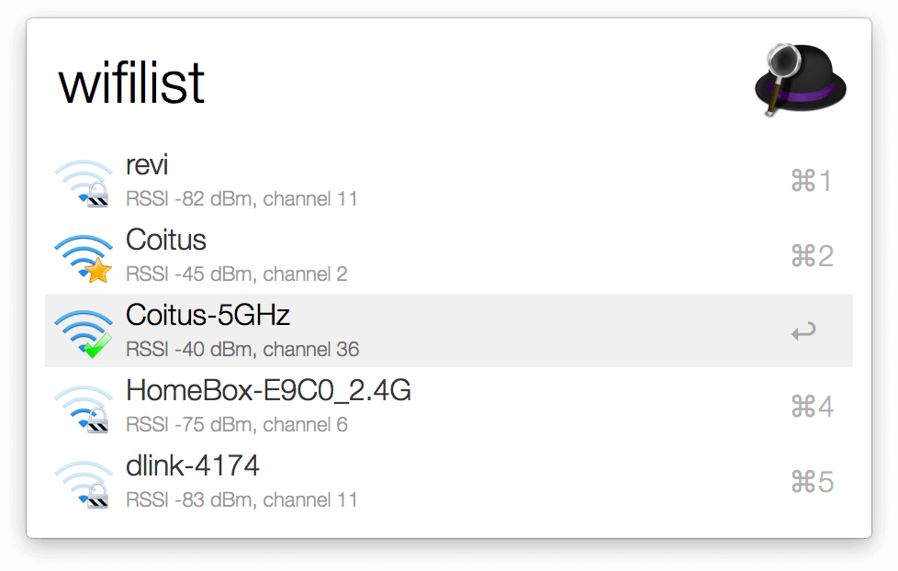The image size is (898, 571).
Task: Click the locked WiFi icon beside HomeBox-E9C0_2.4G
Action: point(84,408)
